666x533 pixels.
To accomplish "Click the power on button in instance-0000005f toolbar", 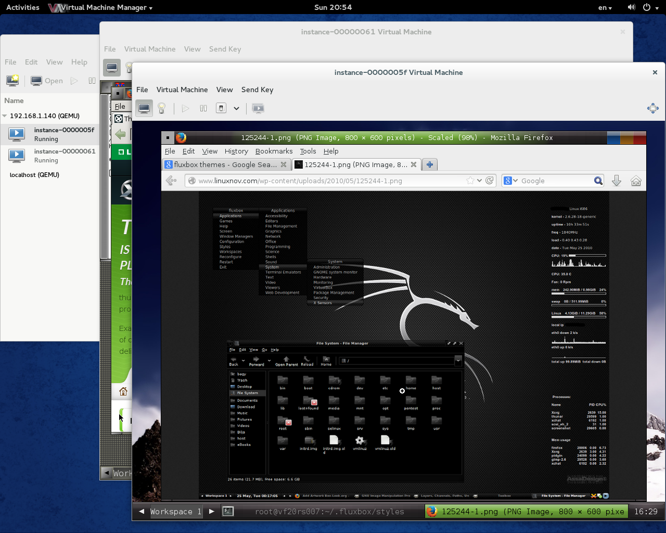I will pos(185,108).
